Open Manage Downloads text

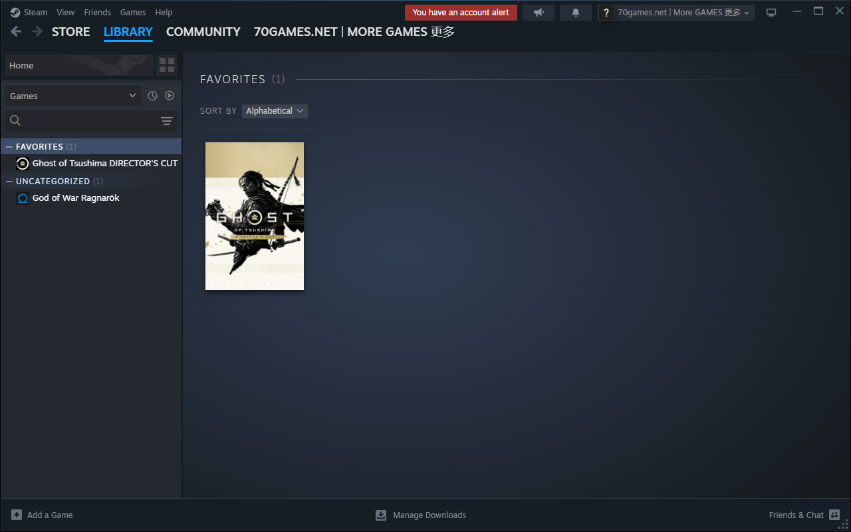[x=429, y=515]
